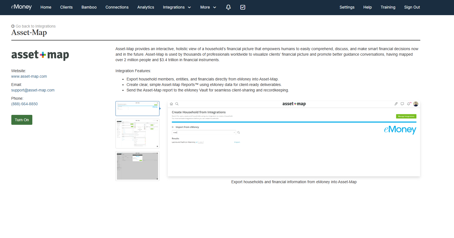Screen dimensions: 454x238
Task: Select the third grayed screenshot thumbnail
Action: pos(137,166)
